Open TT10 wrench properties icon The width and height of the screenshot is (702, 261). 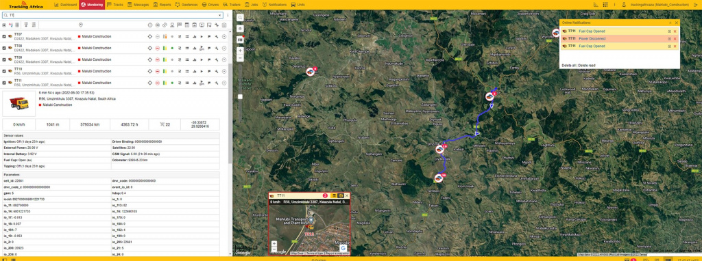click(x=217, y=71)
